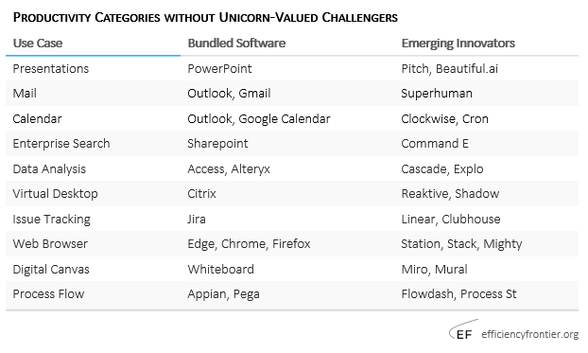Select the Enterprise Search row label
The height and width of the screenshot is (353, 588).
click(61, 144)
